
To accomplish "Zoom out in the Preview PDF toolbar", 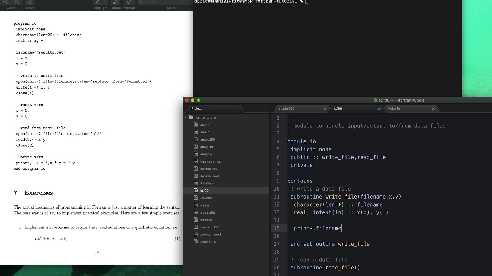I will tap(5, 2).
